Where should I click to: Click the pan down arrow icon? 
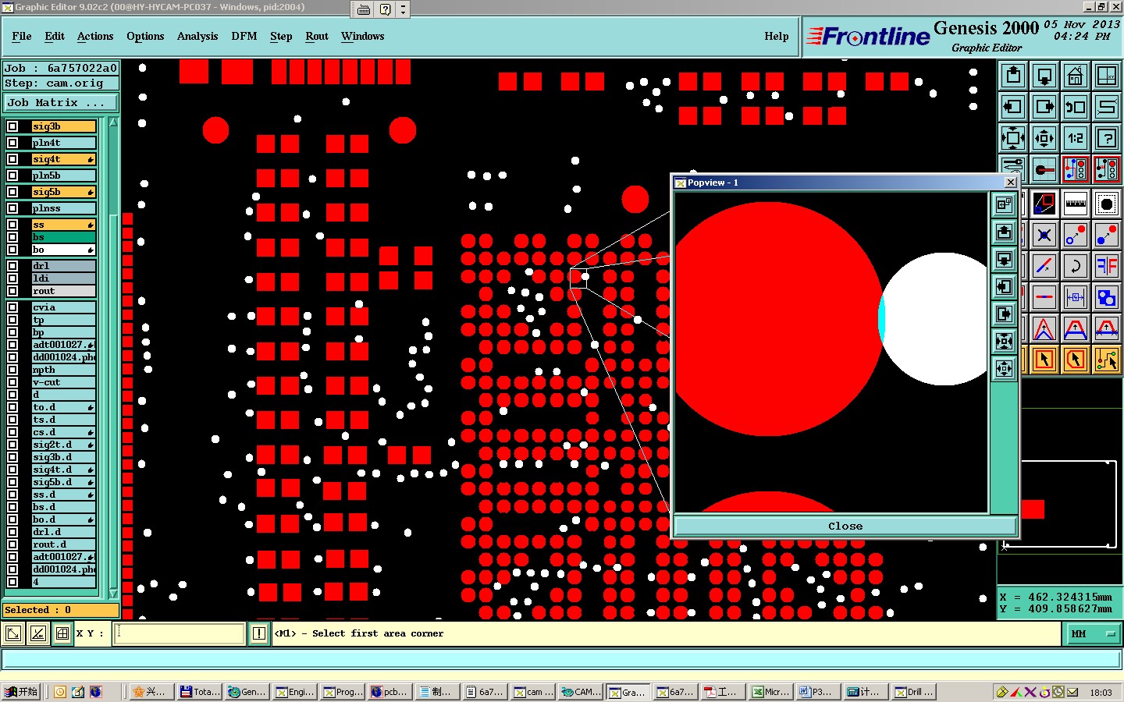point(1044,76)
